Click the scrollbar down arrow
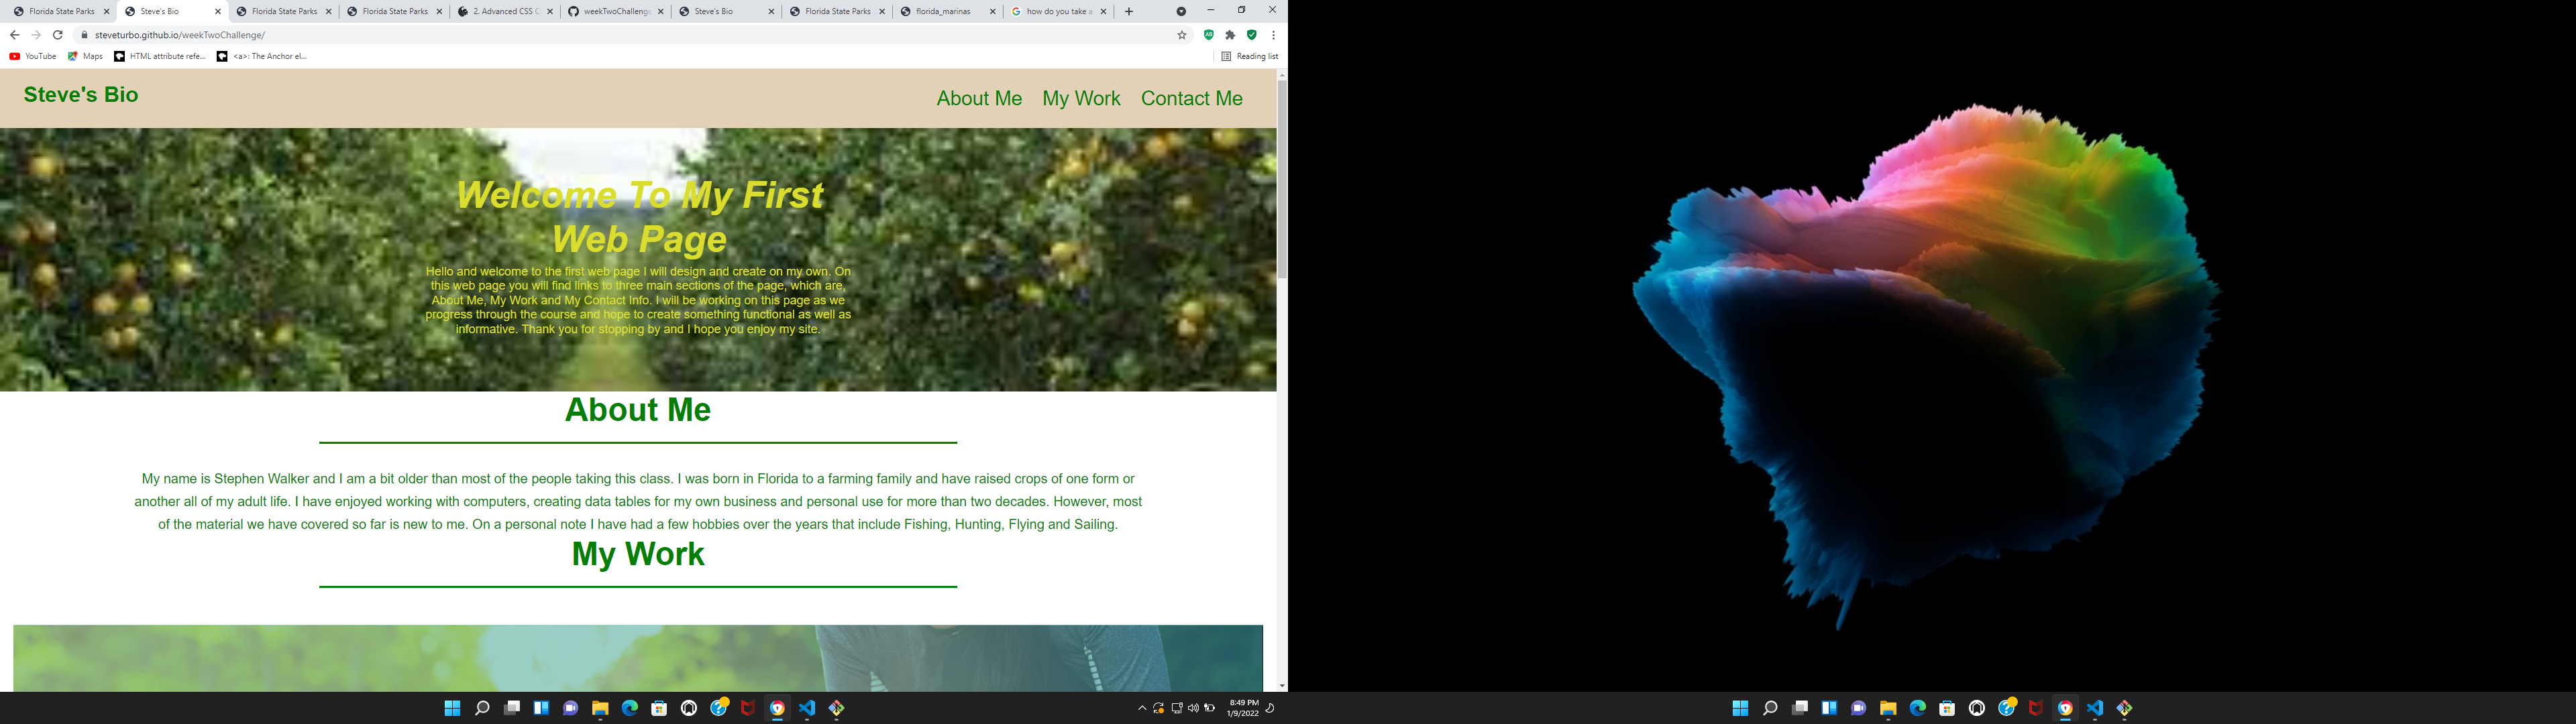The image size is (2576, 724). point(1282,686)
